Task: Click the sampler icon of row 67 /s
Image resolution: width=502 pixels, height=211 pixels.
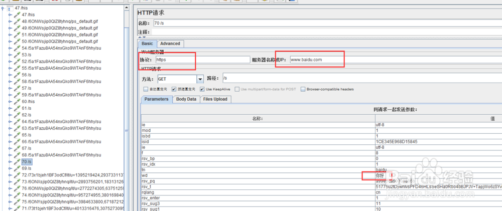Action: tap(17, 148)
